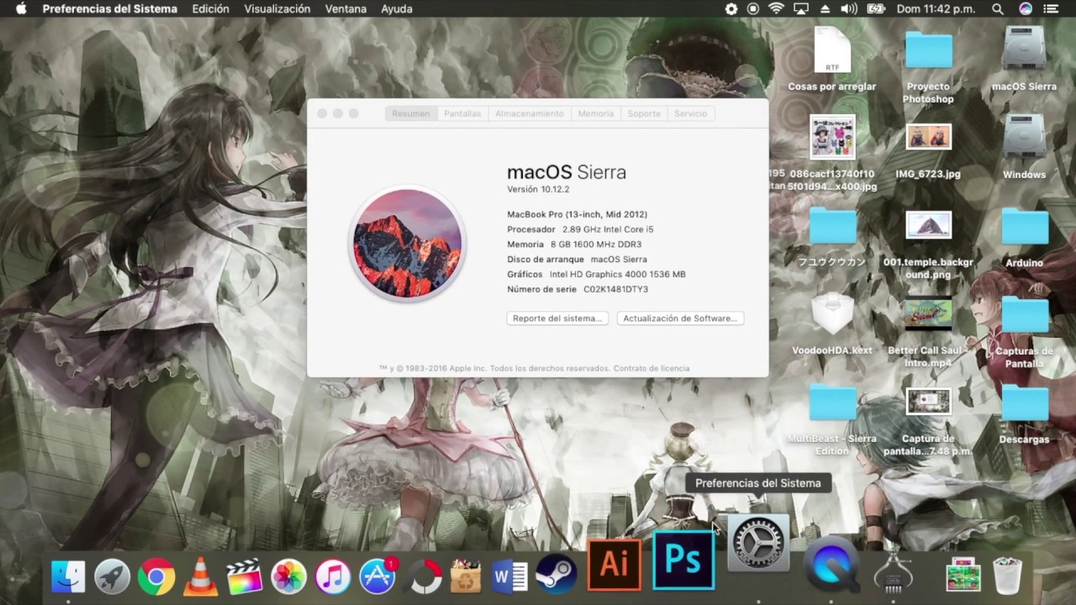
Task: Open the recycle box app in Dock
Action: coord(466,576)
